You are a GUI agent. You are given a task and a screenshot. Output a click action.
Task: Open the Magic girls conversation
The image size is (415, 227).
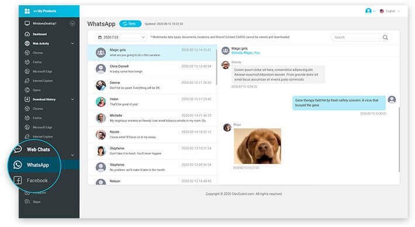tap(153, 53)
